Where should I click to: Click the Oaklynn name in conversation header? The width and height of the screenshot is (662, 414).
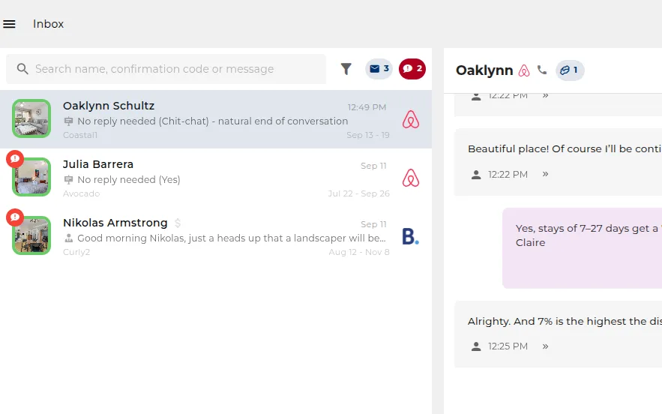484,70
